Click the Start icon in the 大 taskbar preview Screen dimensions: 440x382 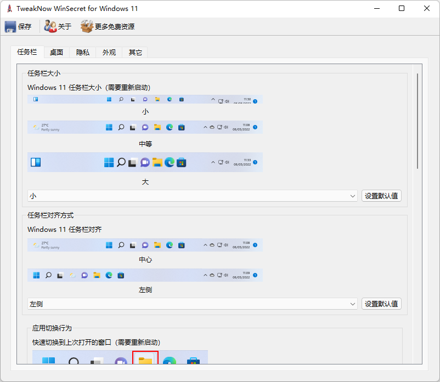(108, 162)
